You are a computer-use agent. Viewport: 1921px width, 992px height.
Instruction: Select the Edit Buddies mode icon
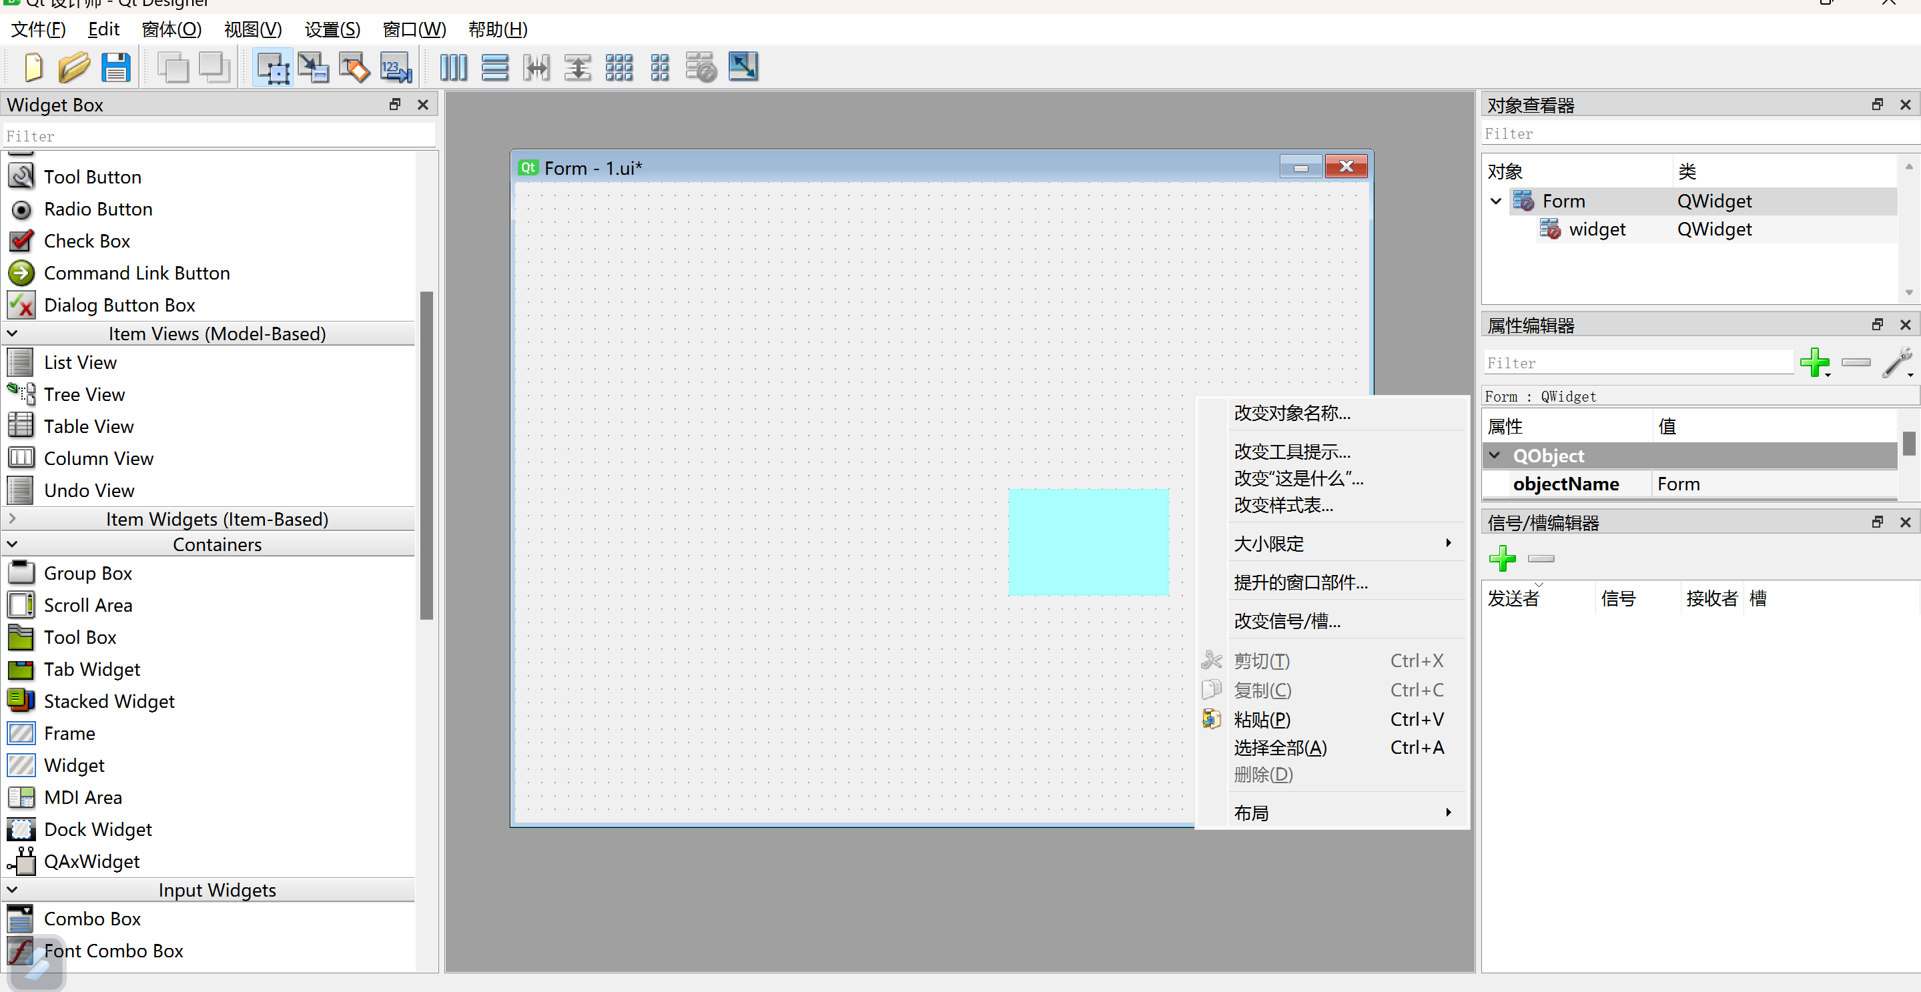(354, 68)
